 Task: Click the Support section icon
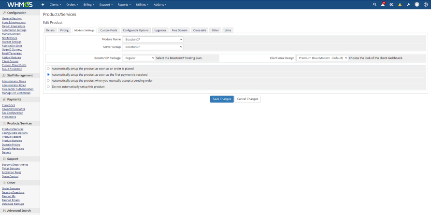(4, 159)
